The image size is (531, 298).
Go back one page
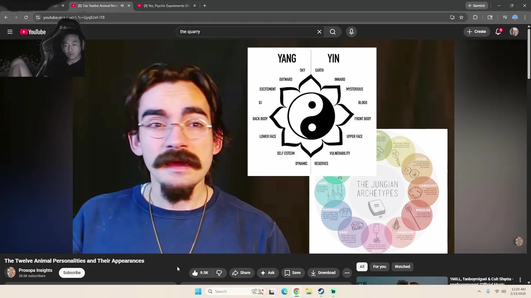tap(6, 17)
